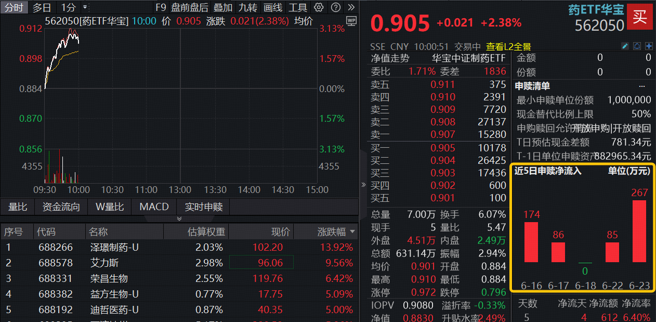Open the settings gear in chart toolbar
This screenshot has width=656, height=322.
(319, 7)
